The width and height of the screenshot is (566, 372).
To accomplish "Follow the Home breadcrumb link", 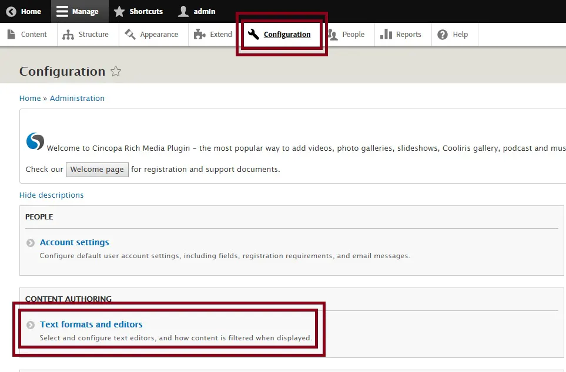I will coord(30,99).
